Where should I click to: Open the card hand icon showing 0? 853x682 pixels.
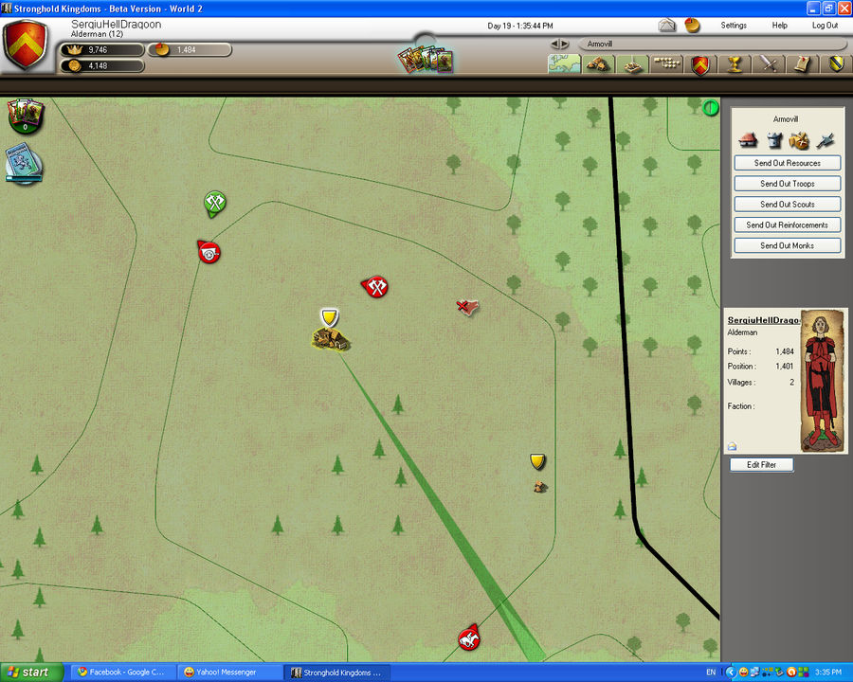(25, 116)
